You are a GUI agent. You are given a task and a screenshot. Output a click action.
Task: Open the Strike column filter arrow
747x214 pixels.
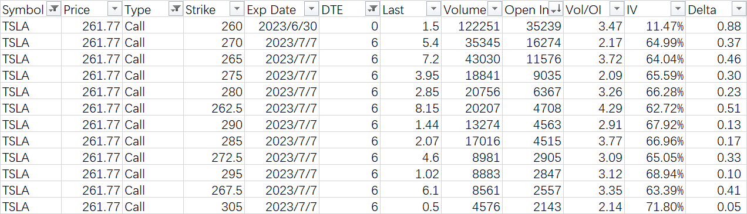(237, 9)
